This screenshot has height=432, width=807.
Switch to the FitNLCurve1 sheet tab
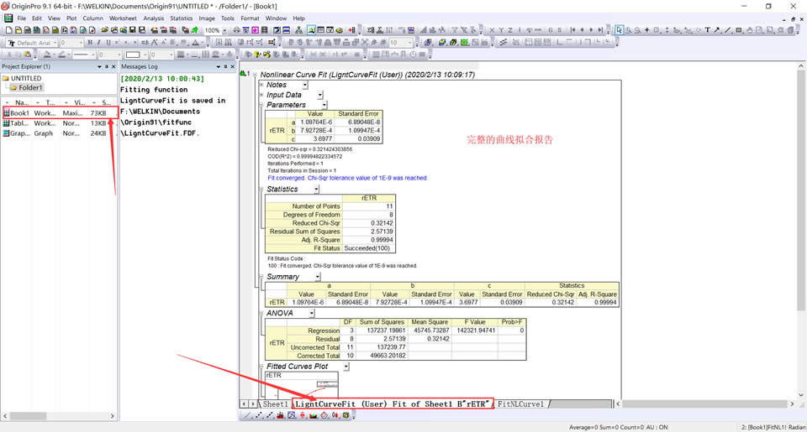(520, 404)
